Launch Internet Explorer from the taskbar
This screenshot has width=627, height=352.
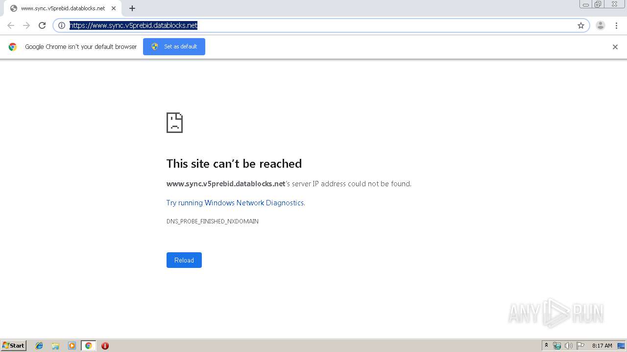point(39,346)
